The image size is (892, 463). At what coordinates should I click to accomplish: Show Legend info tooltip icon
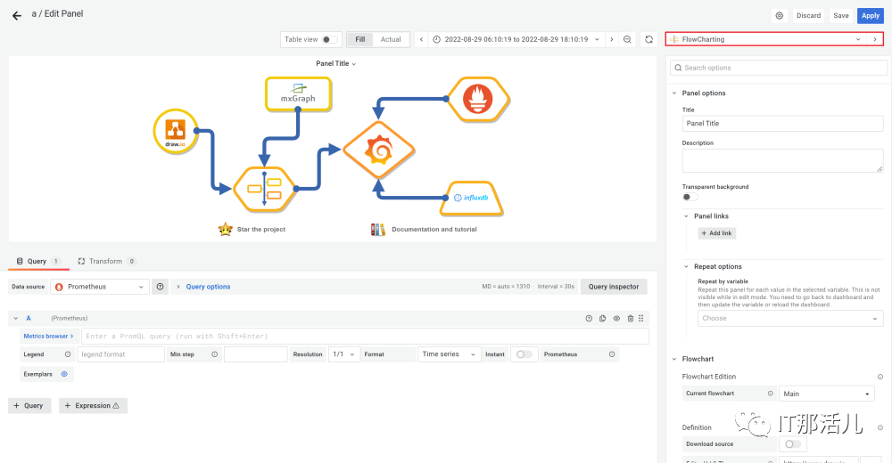(x=68, y=353)
